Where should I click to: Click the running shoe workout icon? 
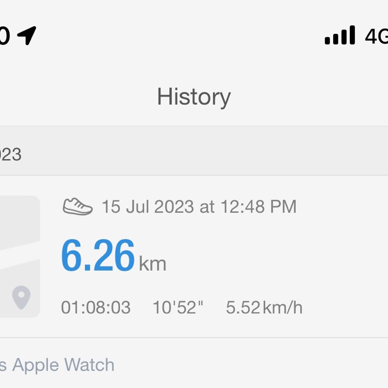coord(78,207)
